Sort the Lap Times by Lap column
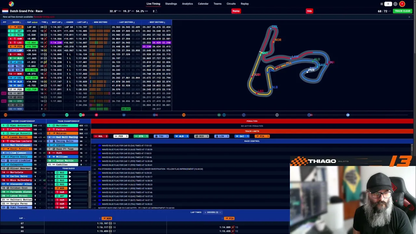This screenshot has width=416, height=234. pyautogui.click(x=21, y=218)
